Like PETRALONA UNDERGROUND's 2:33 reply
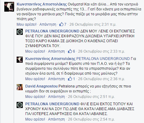This screenshot has width=144, height=123. (35, 51)
